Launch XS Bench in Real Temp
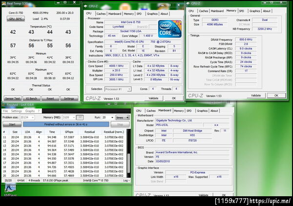The width and height of the screenshot is (293, 206). click(31, 98)
